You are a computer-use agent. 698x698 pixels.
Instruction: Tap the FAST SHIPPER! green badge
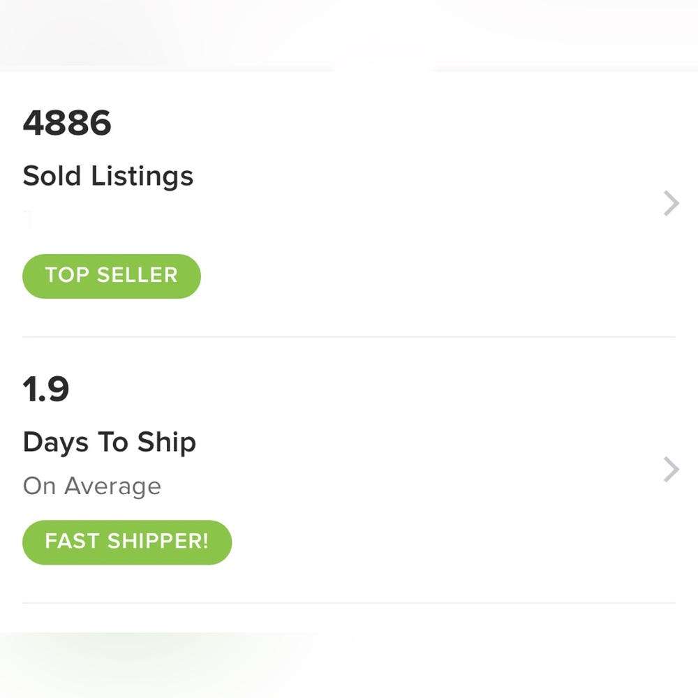point(127,542)
